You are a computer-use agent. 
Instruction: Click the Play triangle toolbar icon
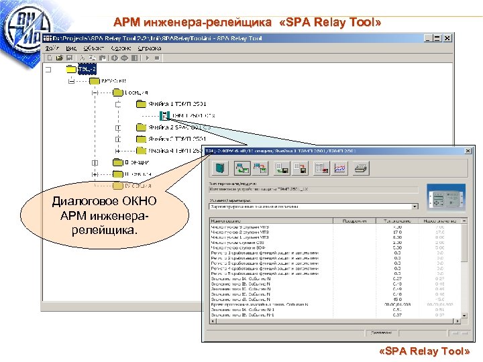[x=147, y=58]
